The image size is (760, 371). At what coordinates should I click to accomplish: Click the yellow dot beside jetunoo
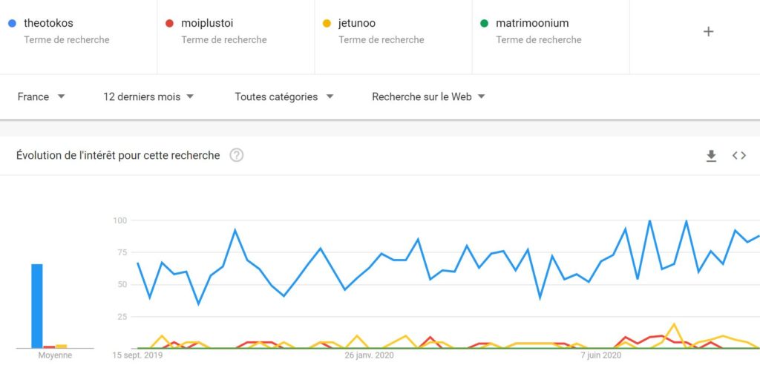point(327,23)
